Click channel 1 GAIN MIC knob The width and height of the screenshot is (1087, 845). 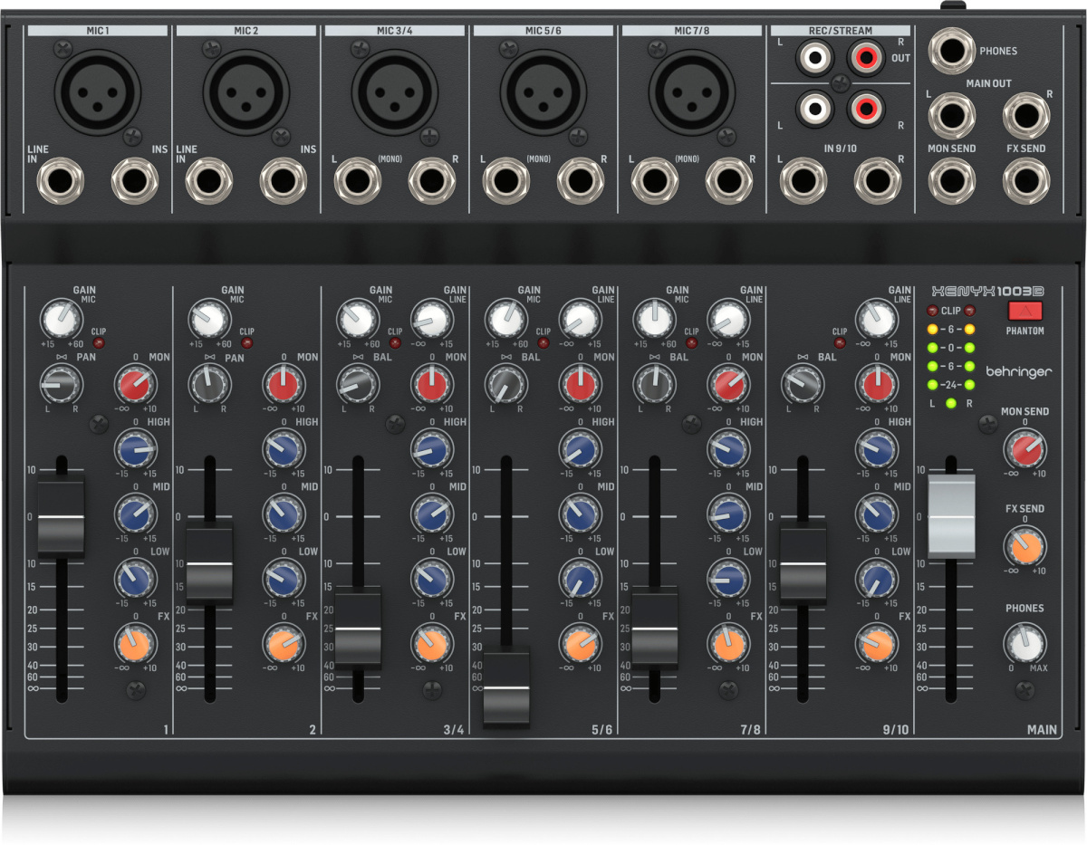pyautogui.click(x=60, y=320)
